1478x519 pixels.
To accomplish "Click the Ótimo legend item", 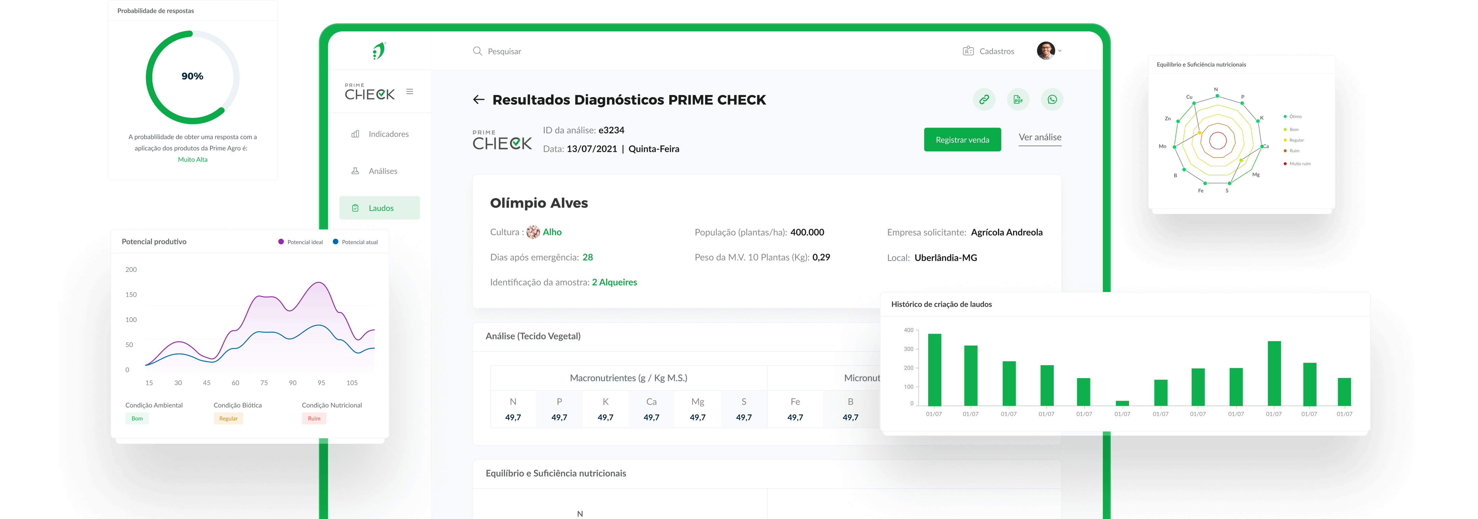I will [1292, 117].
